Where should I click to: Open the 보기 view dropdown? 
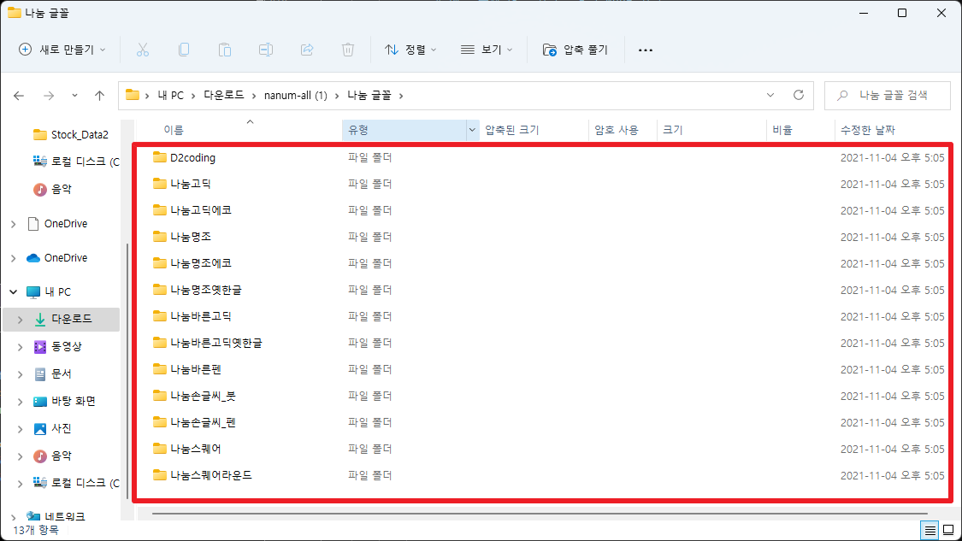pos(487,50)
